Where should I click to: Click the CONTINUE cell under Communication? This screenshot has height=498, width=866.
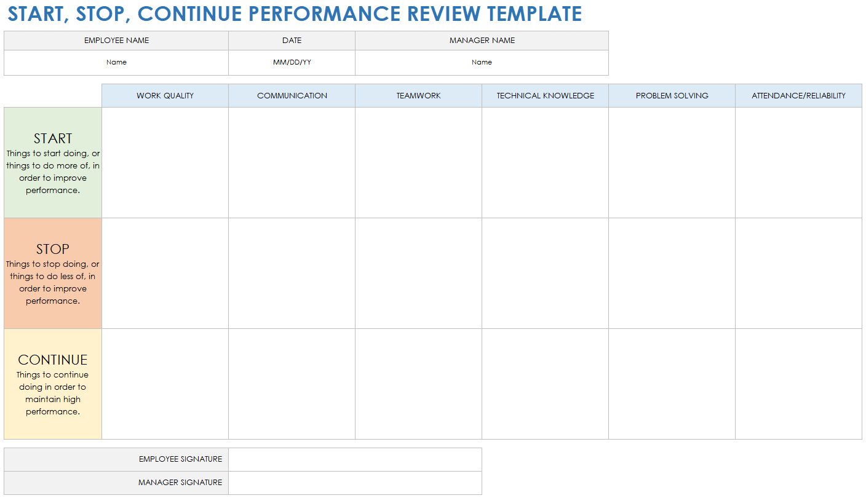pyautogui.click(x=292, y=384)
